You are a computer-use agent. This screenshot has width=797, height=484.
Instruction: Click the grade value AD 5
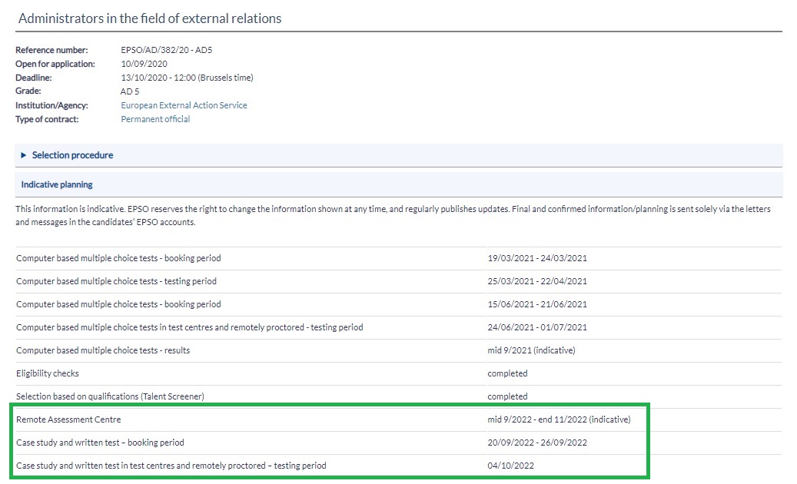pyautogui.click(x=130, y=91)
